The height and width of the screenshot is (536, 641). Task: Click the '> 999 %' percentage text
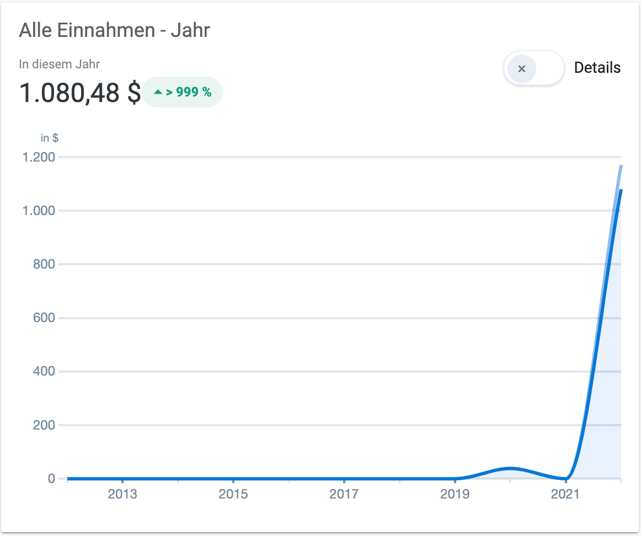(x=189, y=92)
